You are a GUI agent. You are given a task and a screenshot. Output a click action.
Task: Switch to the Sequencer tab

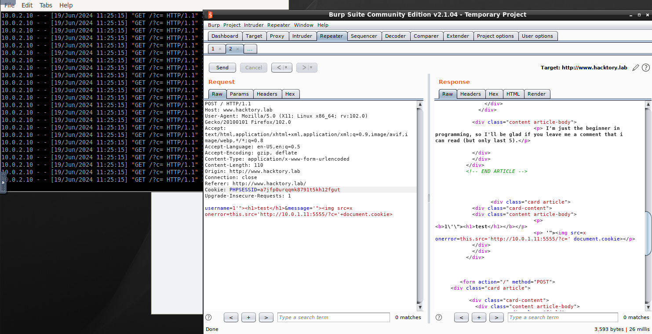point(364,36)
